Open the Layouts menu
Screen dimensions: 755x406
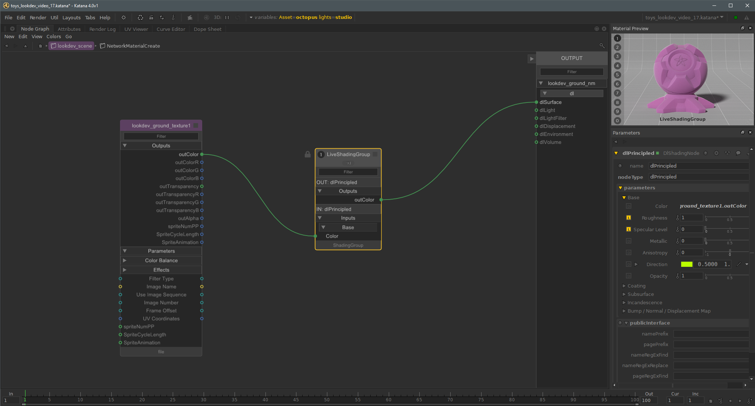[x=71, y=17]
